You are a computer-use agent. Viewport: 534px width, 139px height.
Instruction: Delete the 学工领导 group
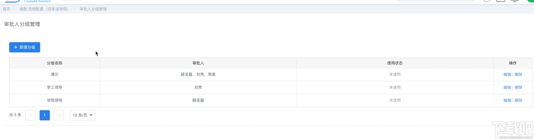(518, 87)
